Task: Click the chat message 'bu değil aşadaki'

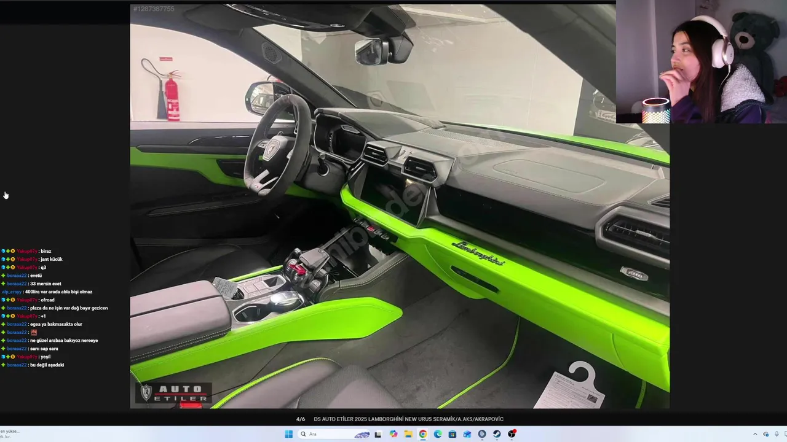Action: [47, 365]
